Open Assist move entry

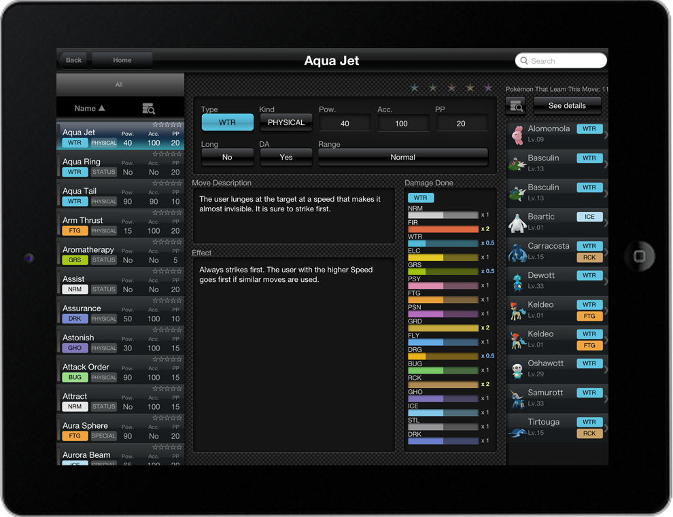click(120, 282)
